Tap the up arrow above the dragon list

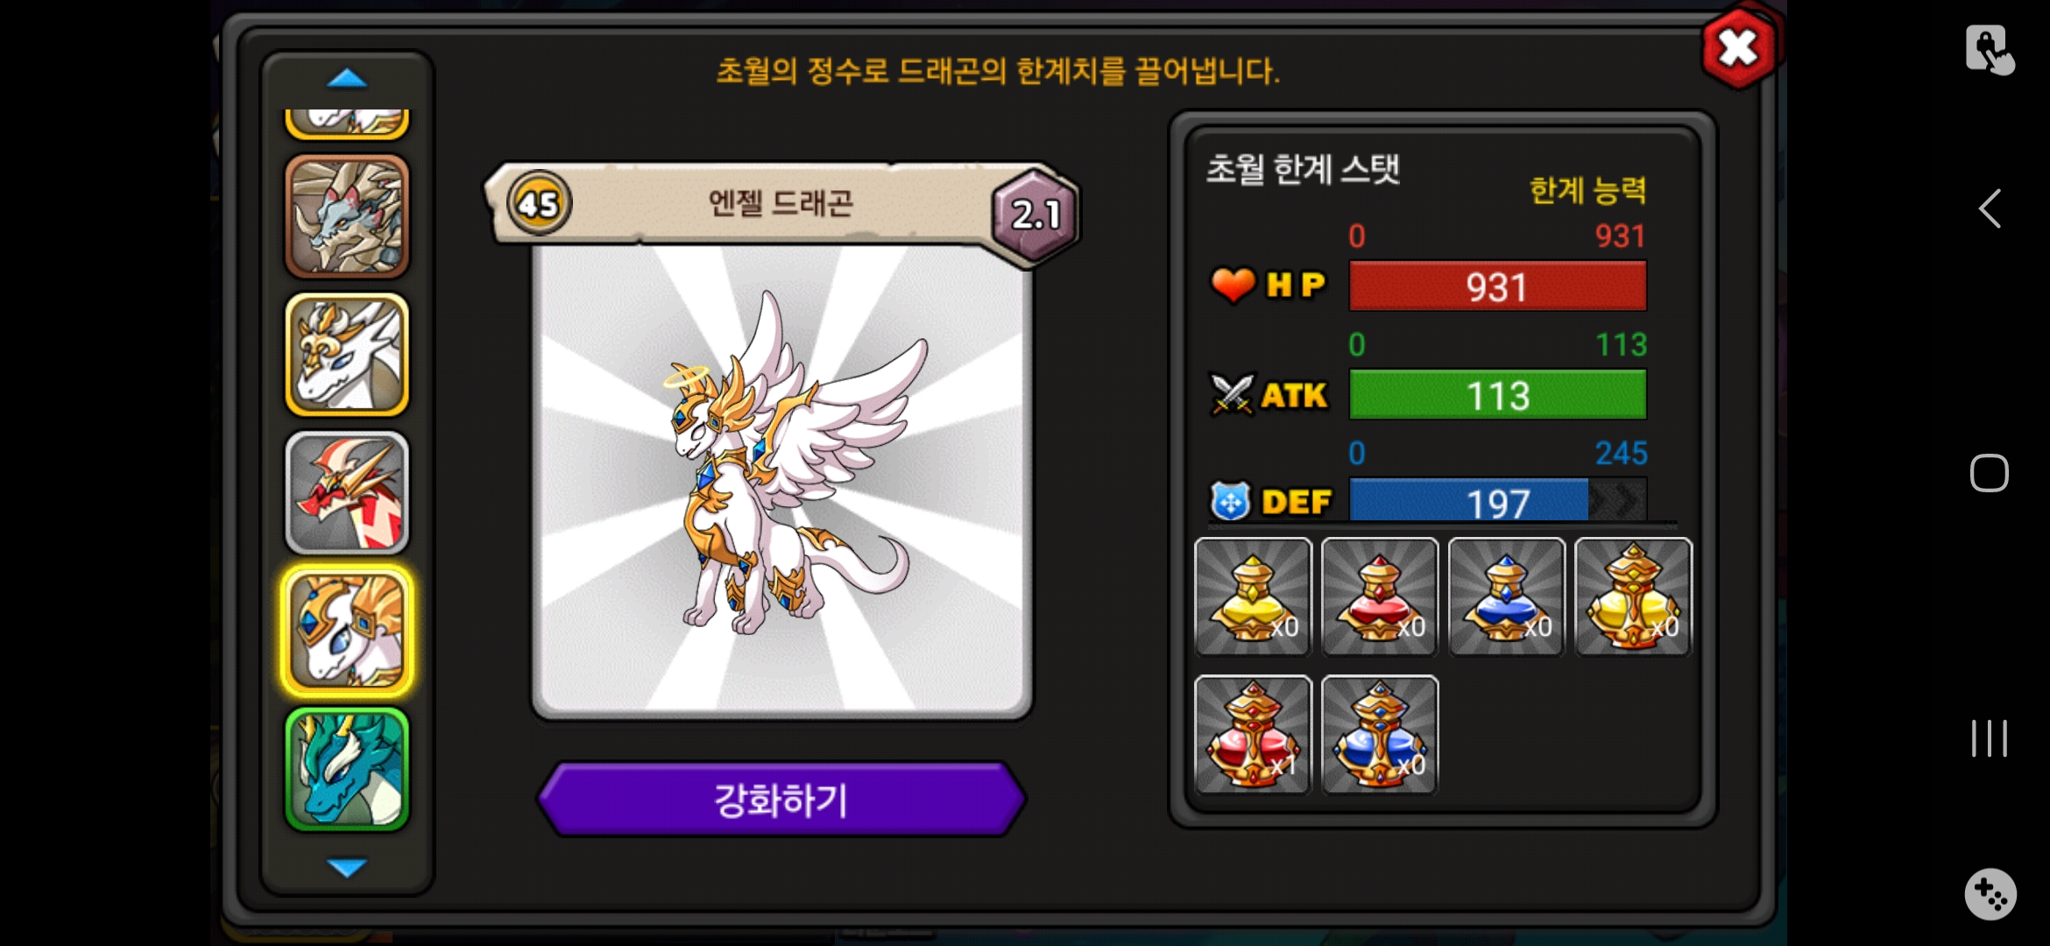(347, 79)
